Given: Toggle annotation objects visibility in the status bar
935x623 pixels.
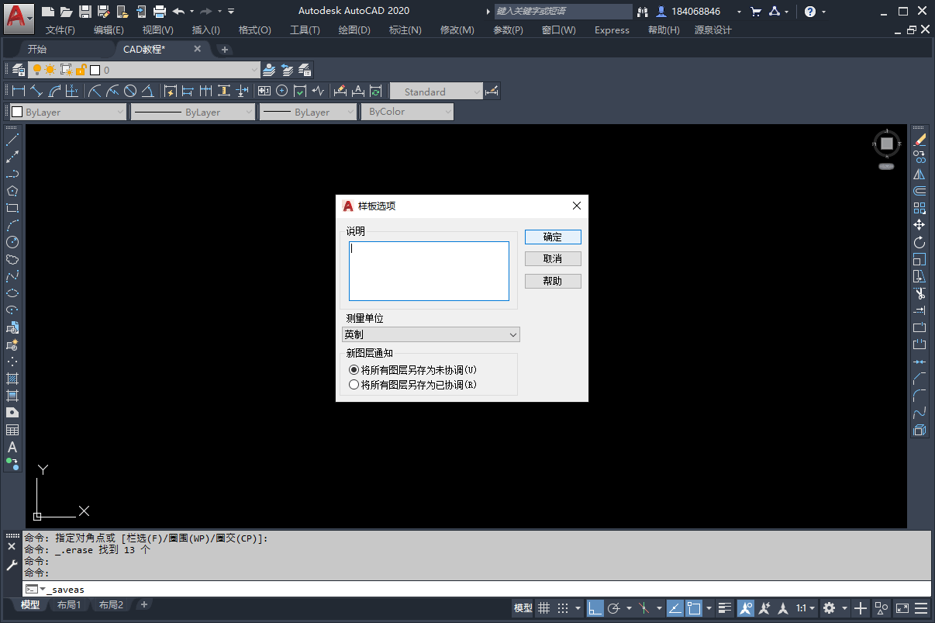Looking at the screenshot, I should [745, 608].
